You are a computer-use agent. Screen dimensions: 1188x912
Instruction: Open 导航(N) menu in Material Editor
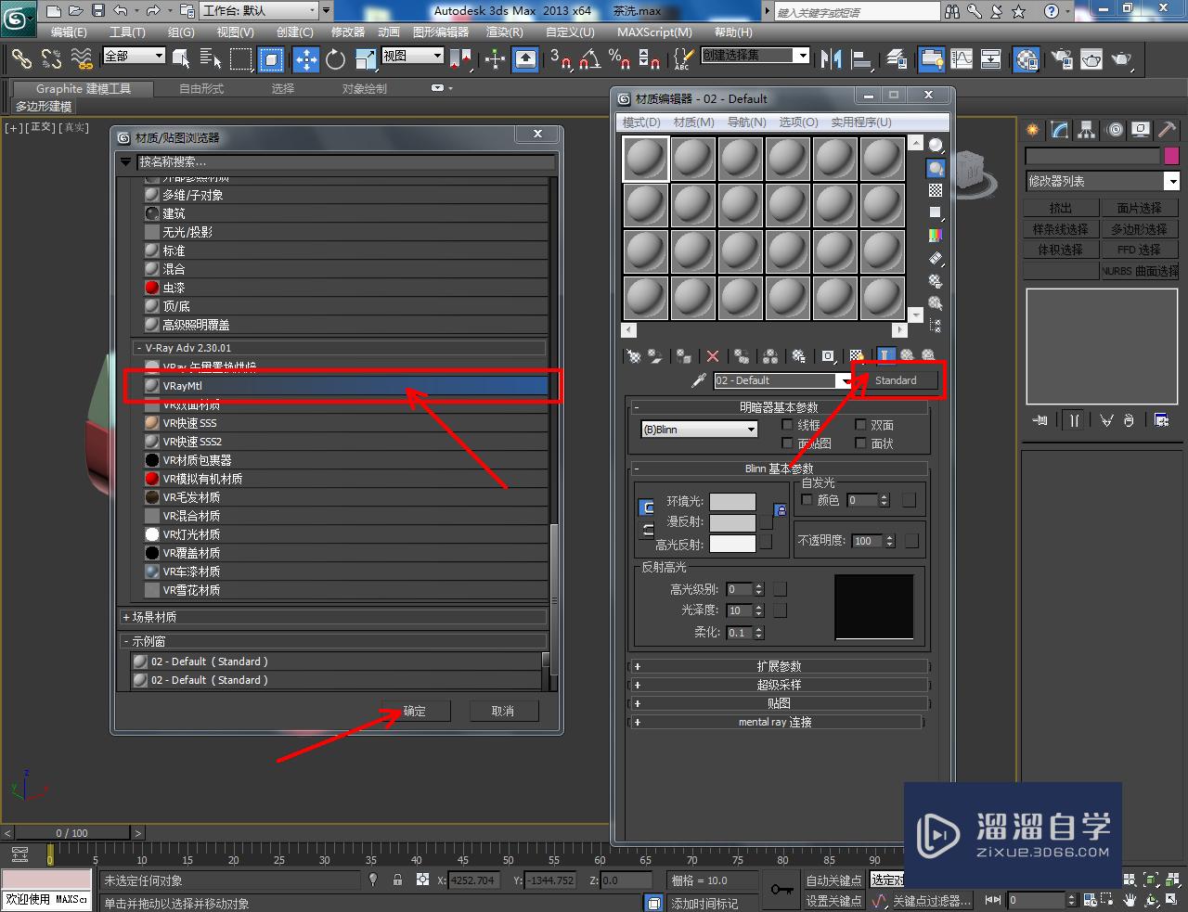click(746, 122)
